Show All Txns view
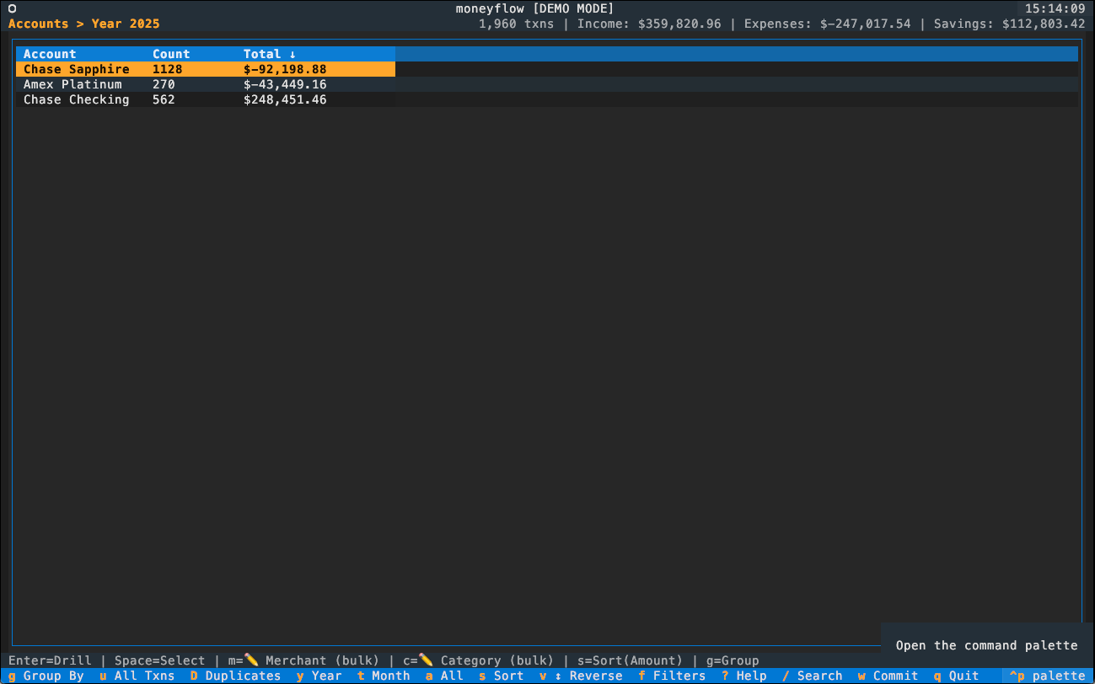The image size is (1095, 684). (x=137, y=676)
